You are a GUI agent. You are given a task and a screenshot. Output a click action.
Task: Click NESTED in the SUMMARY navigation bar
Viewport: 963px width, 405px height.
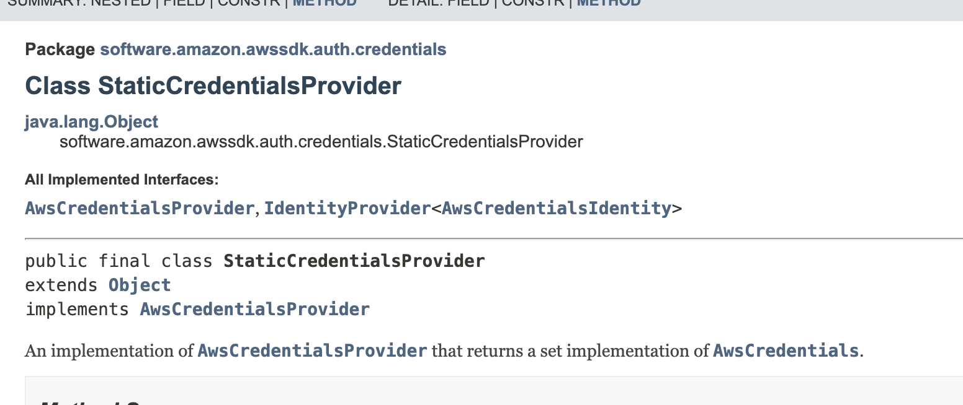click(121, 3)
